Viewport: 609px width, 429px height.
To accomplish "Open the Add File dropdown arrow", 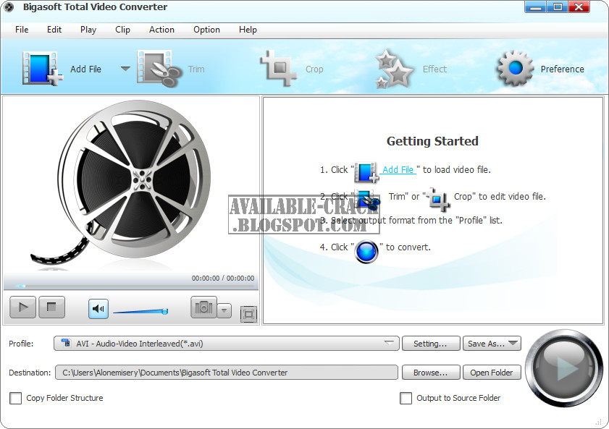I will 125,69.
